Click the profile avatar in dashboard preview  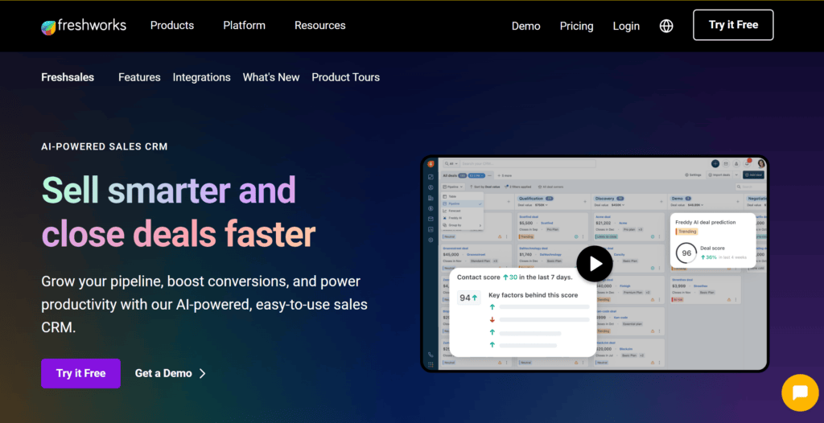coord(760,163)
